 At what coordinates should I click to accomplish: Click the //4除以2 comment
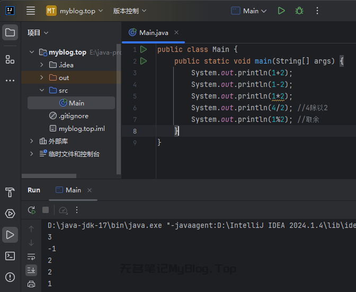(313, 108)
